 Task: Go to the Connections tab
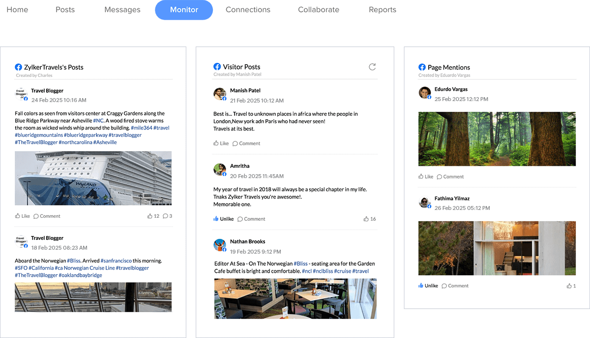[248, 10]
